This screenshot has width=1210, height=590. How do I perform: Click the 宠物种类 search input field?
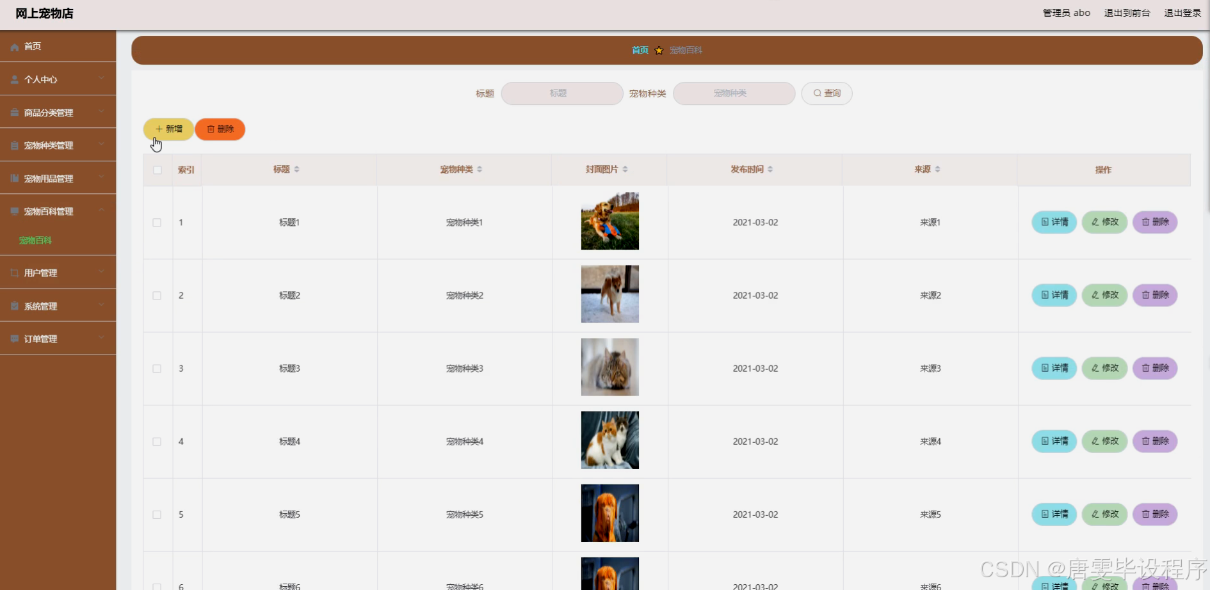734,93
